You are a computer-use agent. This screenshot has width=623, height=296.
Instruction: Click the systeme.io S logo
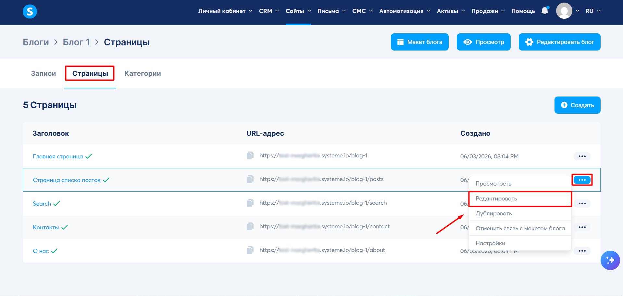tap(30, 12)
